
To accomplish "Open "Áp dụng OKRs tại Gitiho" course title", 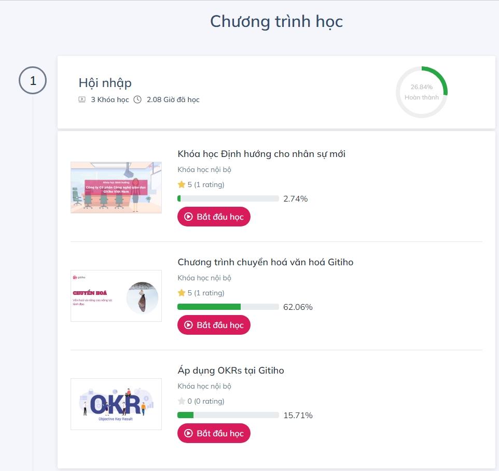I will [x=231, y=370].
